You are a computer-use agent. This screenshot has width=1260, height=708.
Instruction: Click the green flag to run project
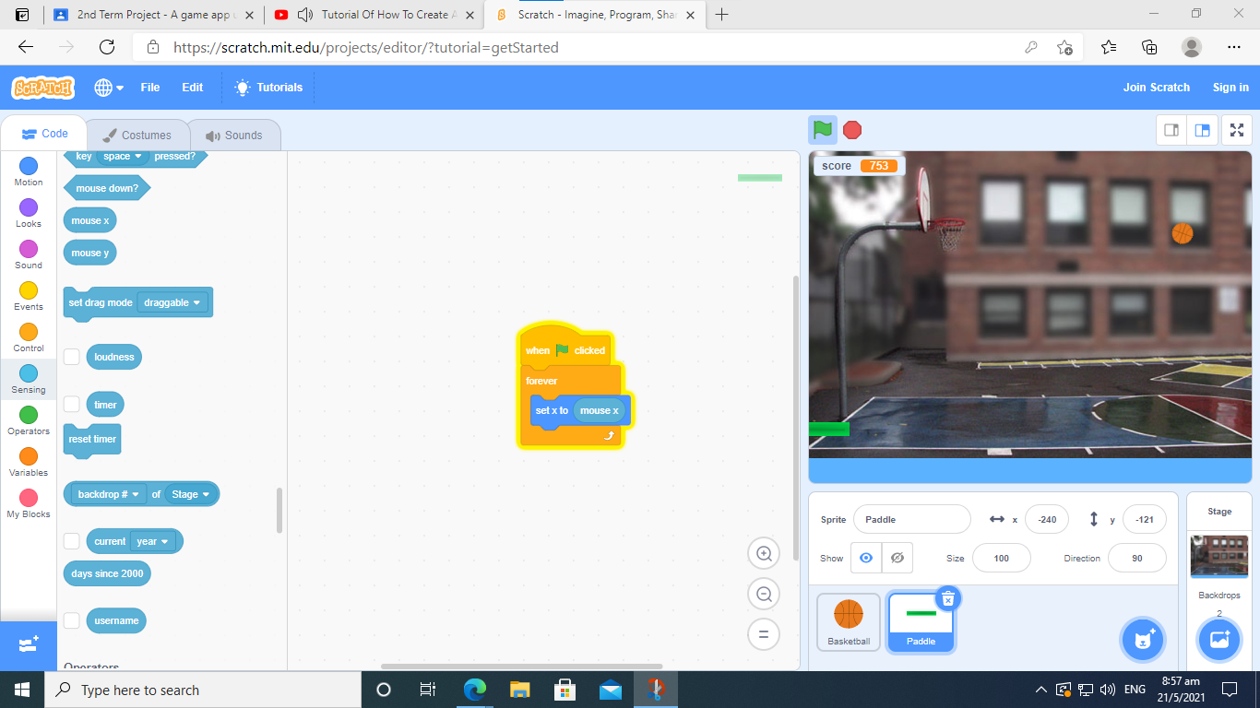823,130
